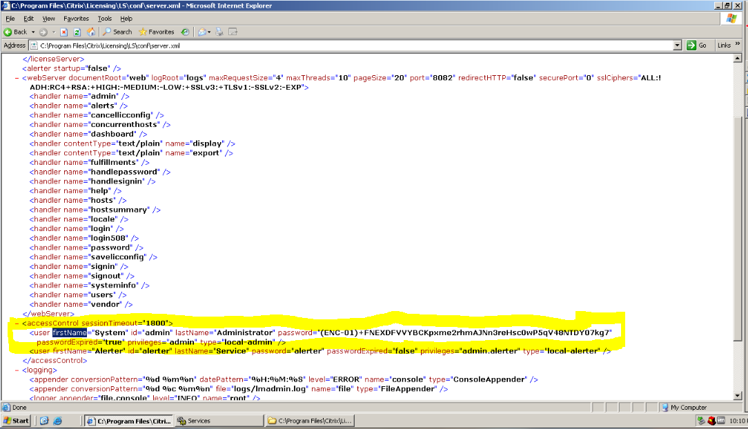Click the VMware tools tray icon
This screenshot has width=748, height=429.
[721, 421]
